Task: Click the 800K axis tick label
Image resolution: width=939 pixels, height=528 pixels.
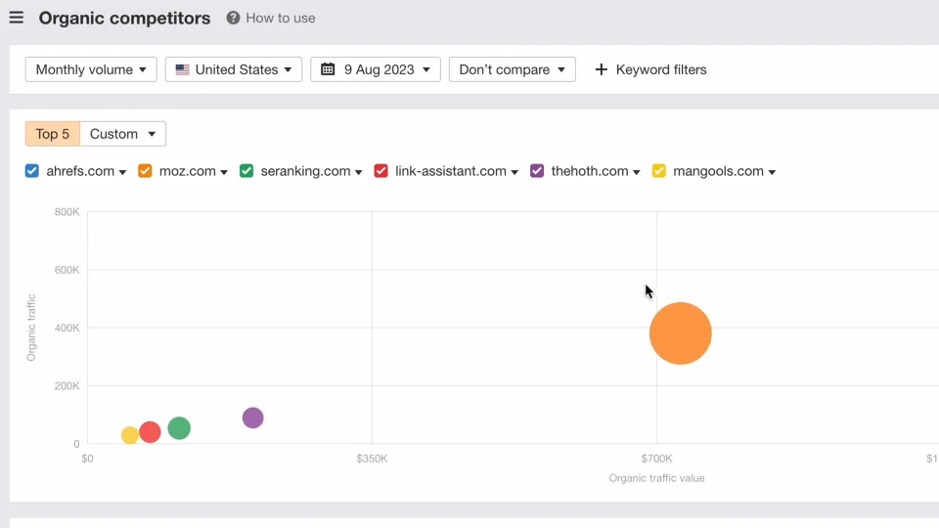Action: (67, 212)
